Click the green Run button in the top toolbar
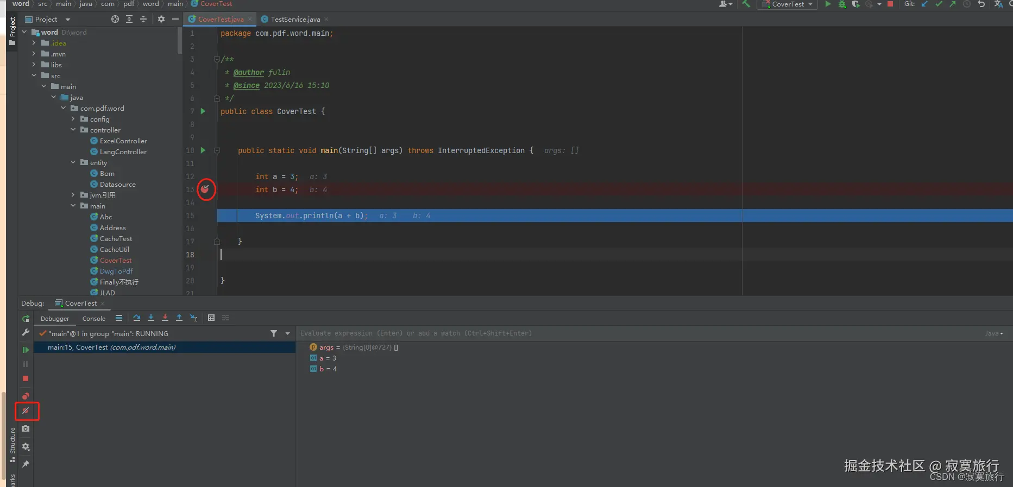This screenshot has width=1013, height=487. point(828,4)
